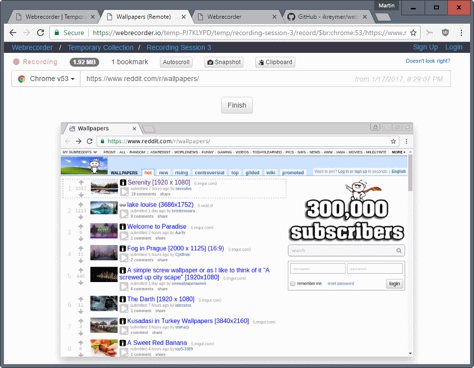
Task: Select the new tab on reddit
Action: (x=163, y=173)
